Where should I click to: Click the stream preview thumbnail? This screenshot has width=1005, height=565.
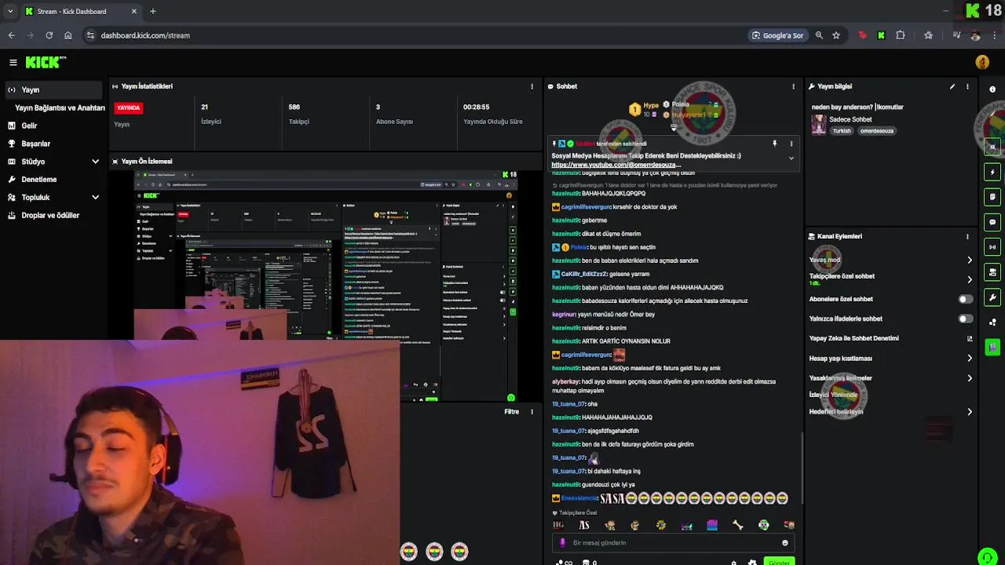(x=325, y=286)
